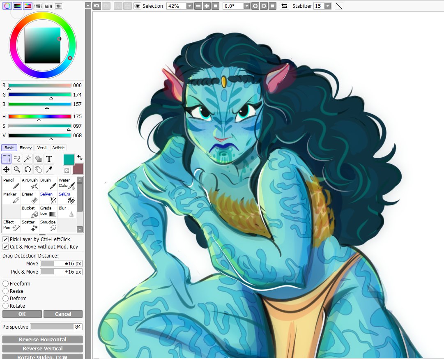Swap foreground and background colors
The image size is (444, 359).
80,157
